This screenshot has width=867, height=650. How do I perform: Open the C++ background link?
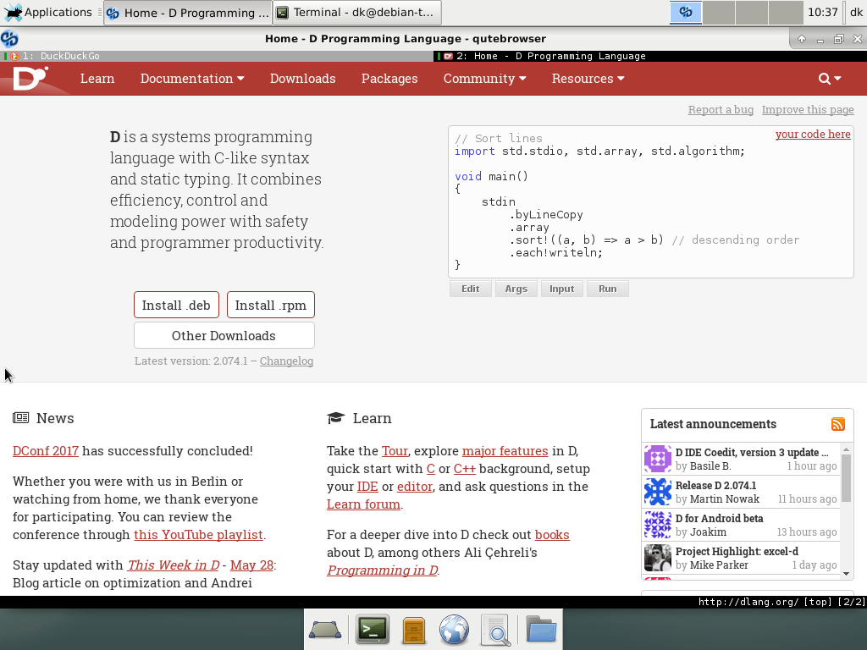465,469
